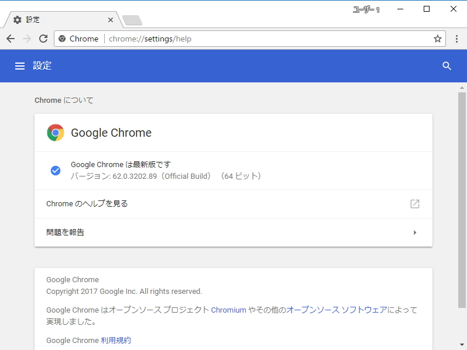The image size is (467, 350).
Task: Open Chrome のヘルプを見る
Action: tap(233, 204)
